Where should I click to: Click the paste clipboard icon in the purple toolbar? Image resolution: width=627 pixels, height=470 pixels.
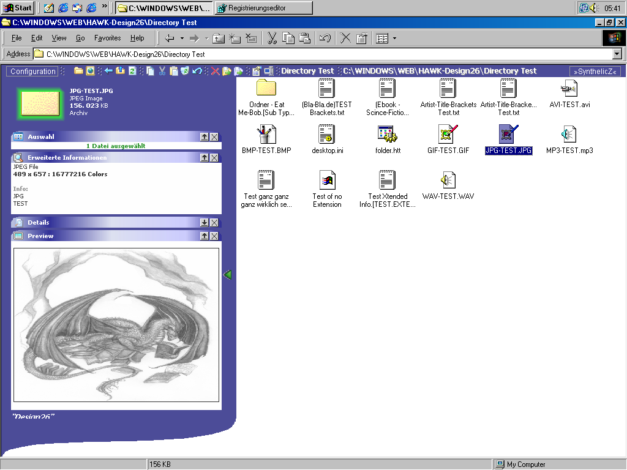tap(173, 71)
